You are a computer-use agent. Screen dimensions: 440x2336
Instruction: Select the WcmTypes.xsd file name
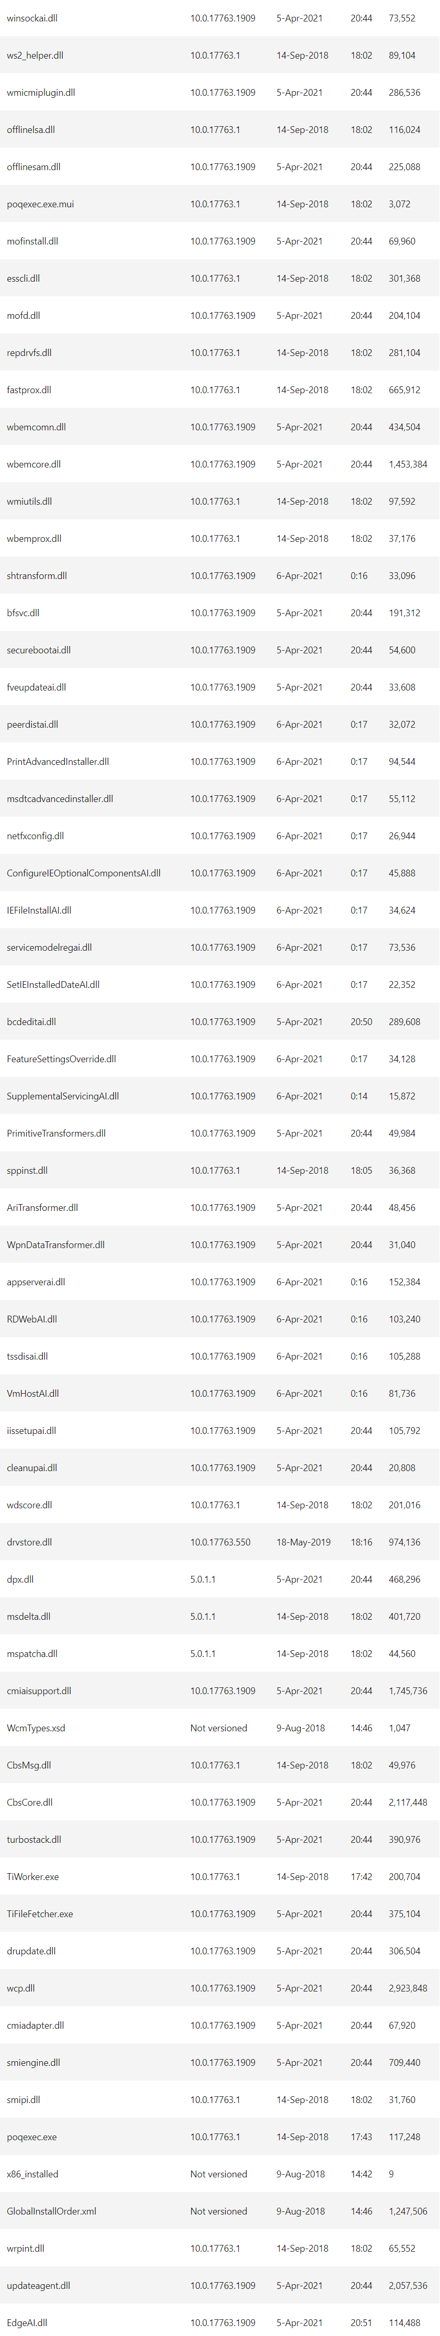point(36,1728)
